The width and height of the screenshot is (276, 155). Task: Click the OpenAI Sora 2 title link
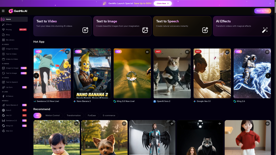pos(164,101)
